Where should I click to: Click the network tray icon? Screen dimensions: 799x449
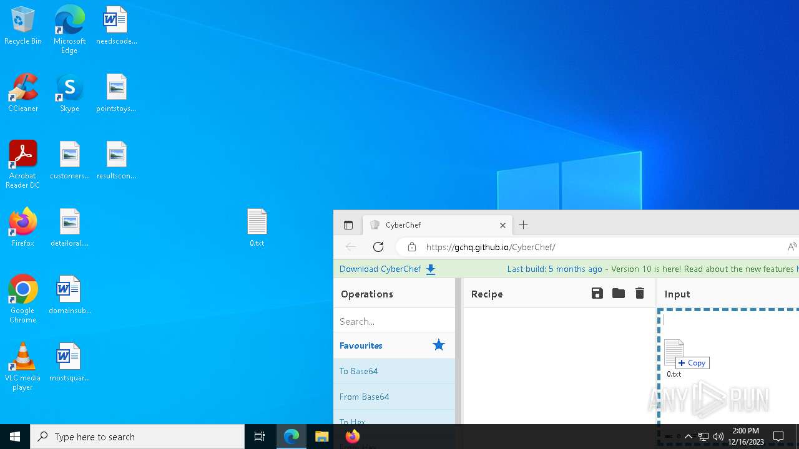point(703,437)
